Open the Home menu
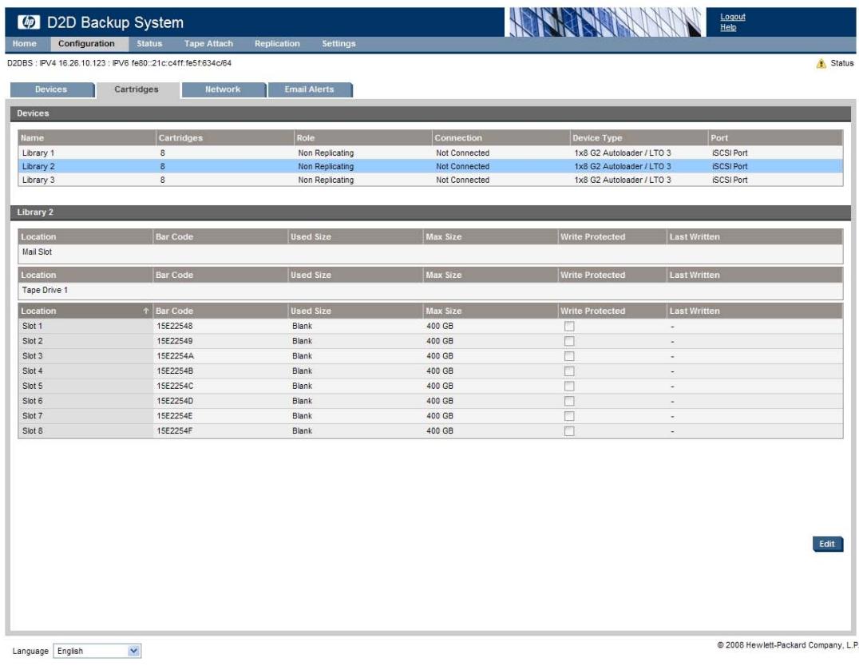The image size is (859, 666). [25, 44]
